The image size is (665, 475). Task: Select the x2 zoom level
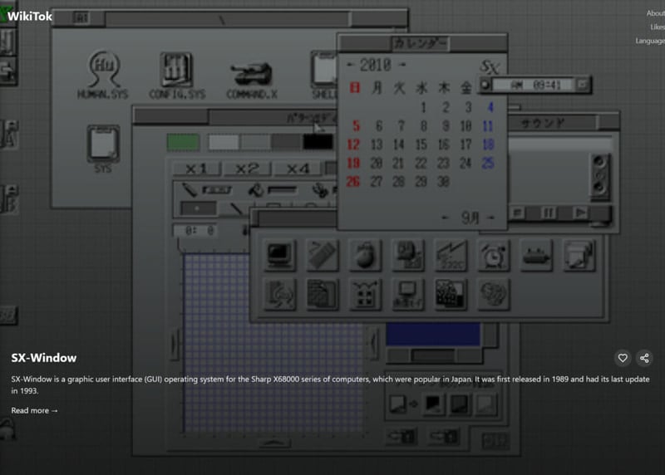click(x=247, y=169)
